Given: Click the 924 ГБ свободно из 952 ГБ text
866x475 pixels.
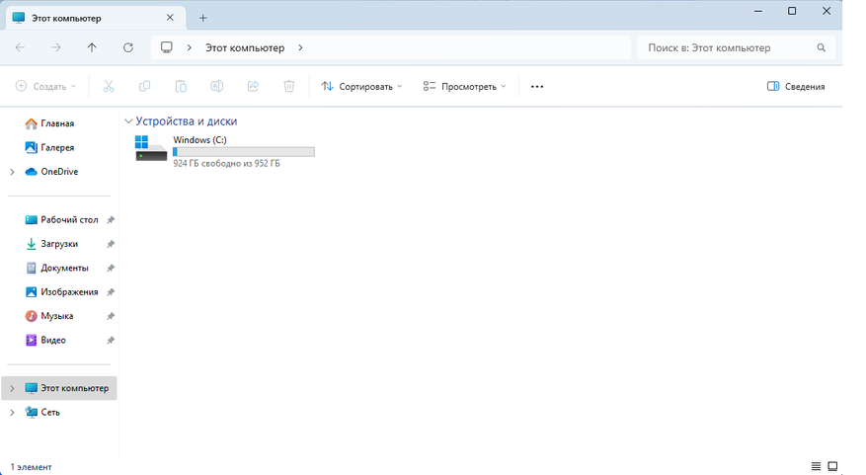Looking at the screenshot, I should pyautogui.click(x=226, y=164).
